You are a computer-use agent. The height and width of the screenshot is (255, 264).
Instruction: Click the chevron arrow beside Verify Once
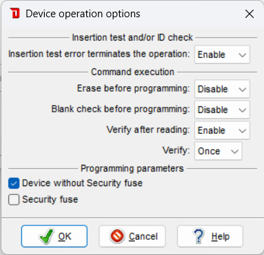coord(234,152)
